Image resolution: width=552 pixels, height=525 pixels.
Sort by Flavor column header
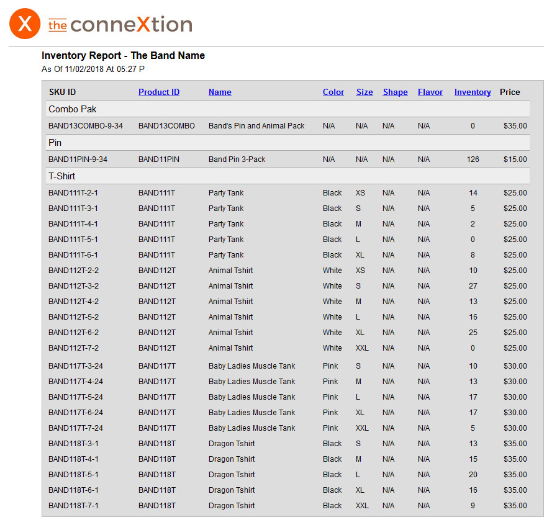tap(430, 92)
